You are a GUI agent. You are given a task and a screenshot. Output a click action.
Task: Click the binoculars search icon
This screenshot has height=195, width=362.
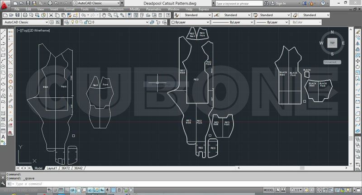click(266, 3)
